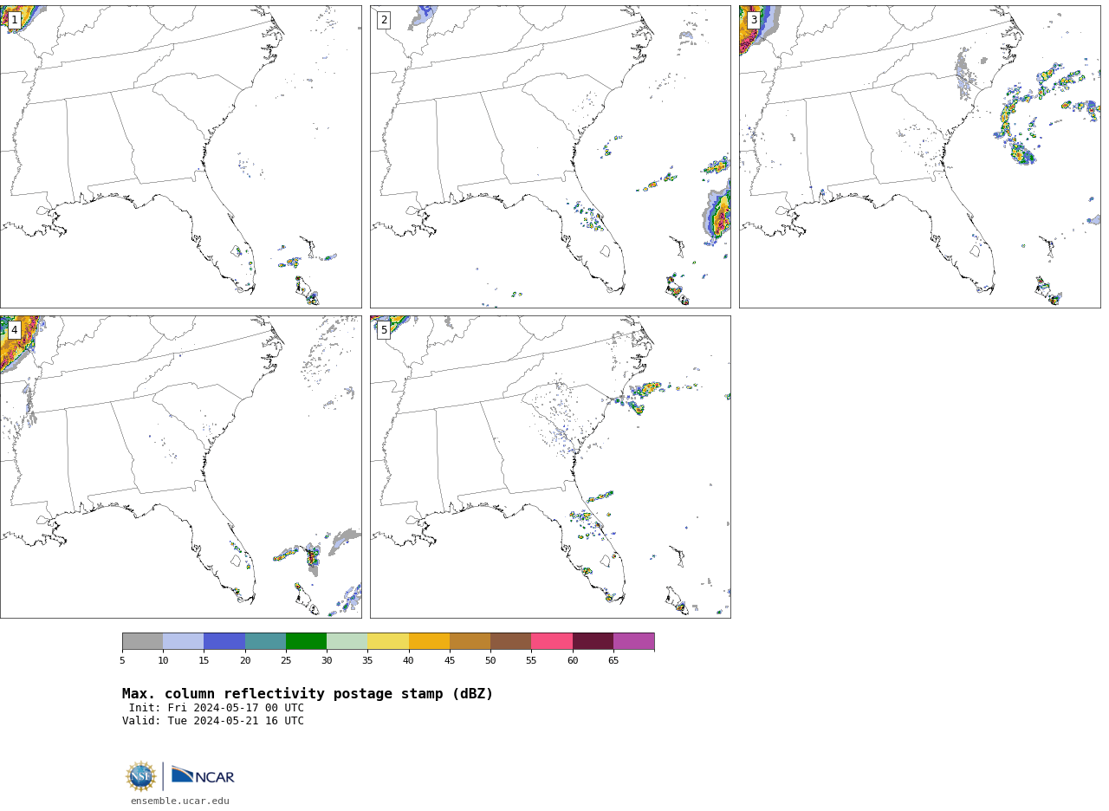Click the gray 5-10 dBZ color swatch

(143, 641)
